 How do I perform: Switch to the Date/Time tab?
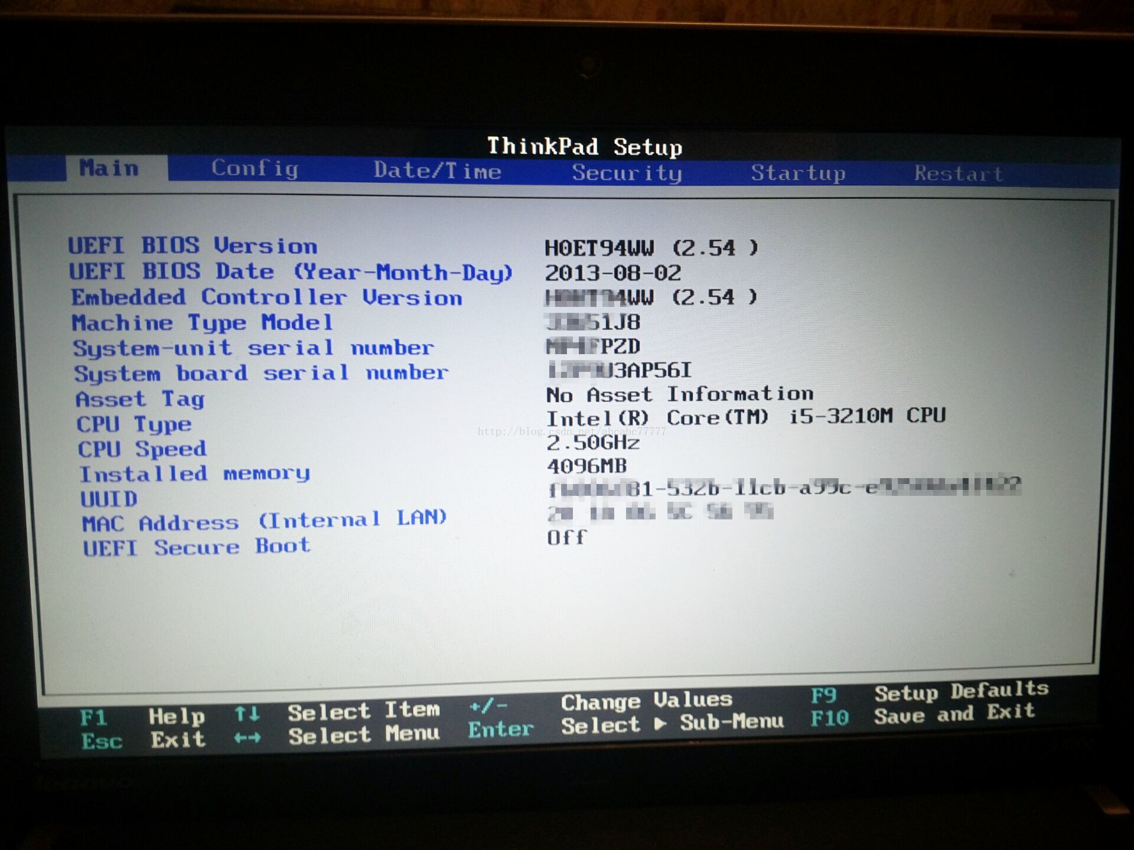pyautogui.click(x=437, y=171)
